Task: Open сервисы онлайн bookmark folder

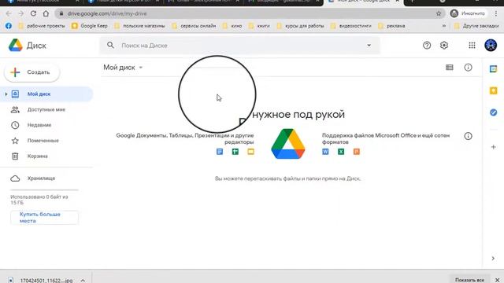Action: pos(194,26)
